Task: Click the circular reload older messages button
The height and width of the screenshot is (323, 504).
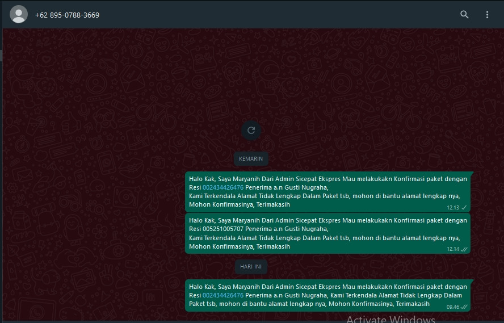Action: [251, 130]
